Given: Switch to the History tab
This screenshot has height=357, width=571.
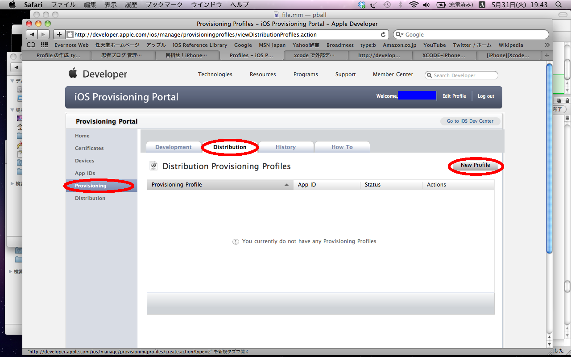Looking at the screenshot, I should pyautogui.click(x=285, y=147).
